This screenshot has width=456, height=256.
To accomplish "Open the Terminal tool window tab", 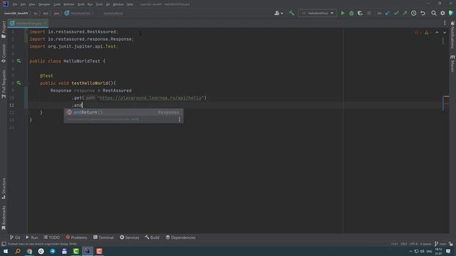I will 103,237.
